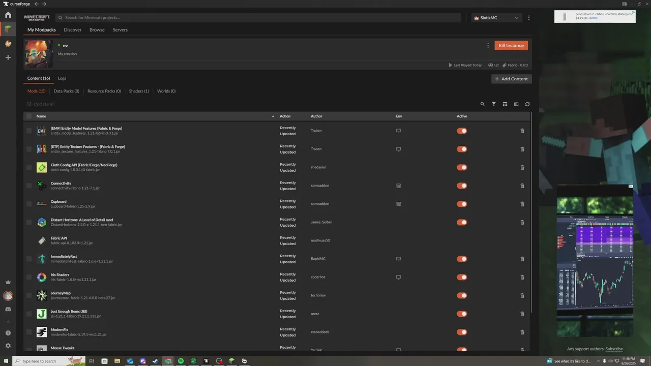The image size is (651, 366).
Task: Open the Worlds (0) tab
Action: coord(166,91)
